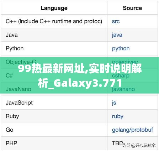Open the javanano source link
This screenshot has height=151, width=159.
pos(123,89)
